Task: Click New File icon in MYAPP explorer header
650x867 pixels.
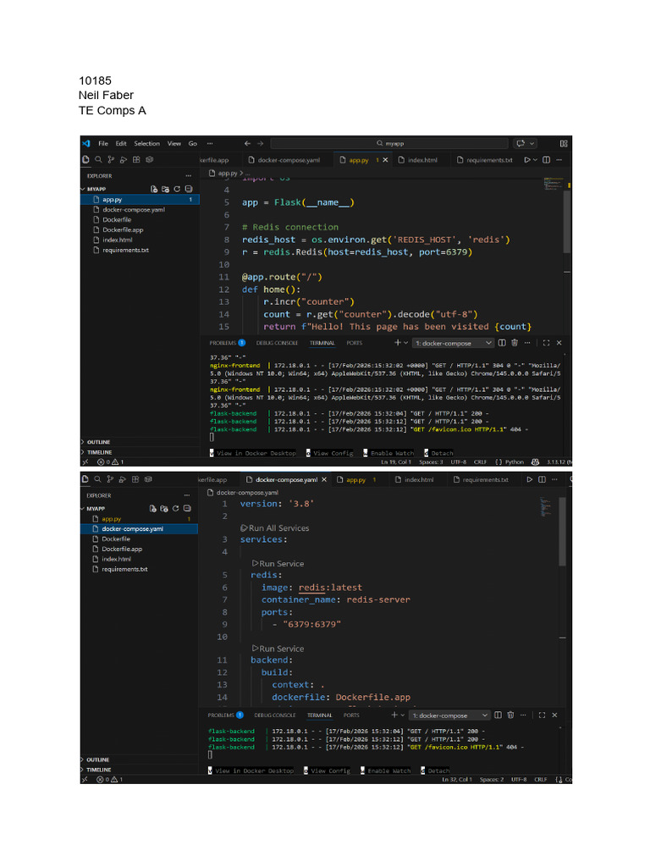Action: (x=154, y=189)
